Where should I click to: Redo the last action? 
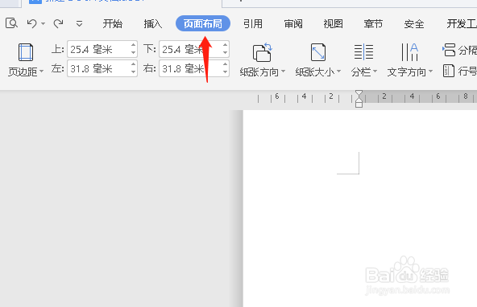click(58, 23)
